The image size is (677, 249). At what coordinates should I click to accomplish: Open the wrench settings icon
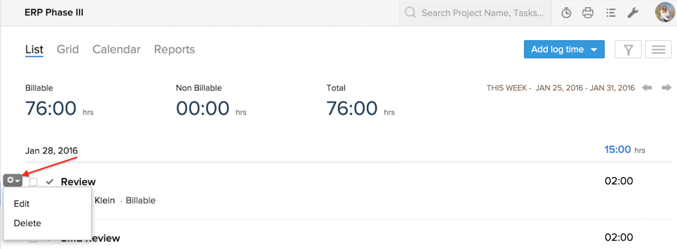(633, 13)
